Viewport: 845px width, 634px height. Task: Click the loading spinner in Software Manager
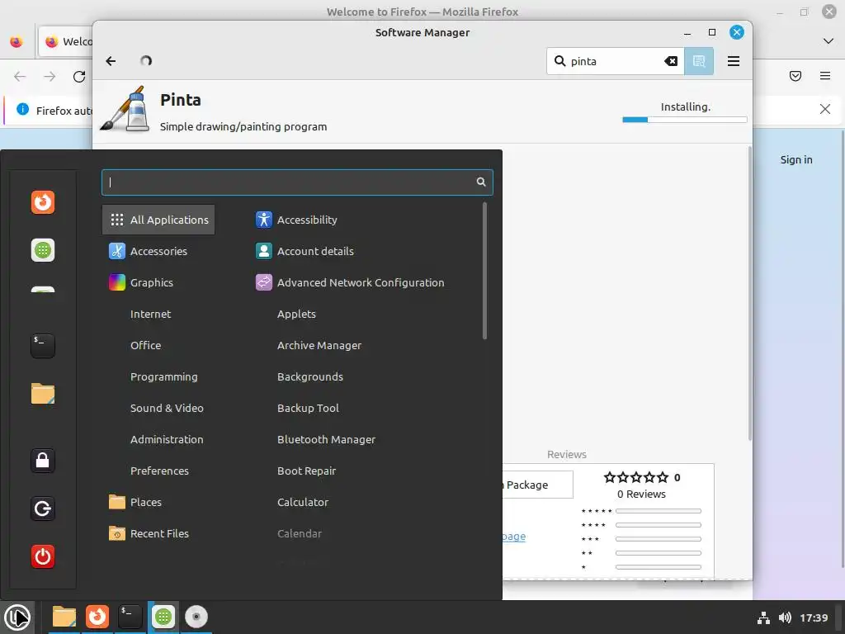point(146,61)
